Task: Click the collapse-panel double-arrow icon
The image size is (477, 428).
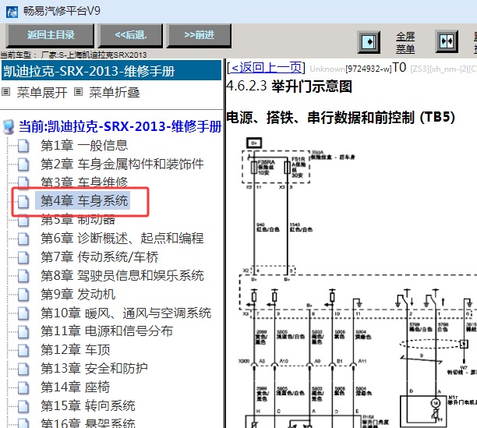Action: (x=447, y=41)
